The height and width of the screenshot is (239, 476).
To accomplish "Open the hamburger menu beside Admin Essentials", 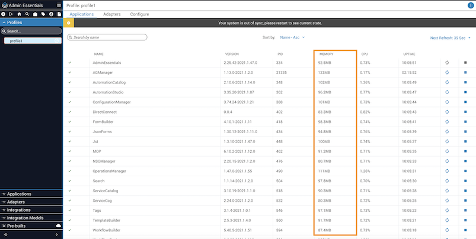I will coord(58,5).
